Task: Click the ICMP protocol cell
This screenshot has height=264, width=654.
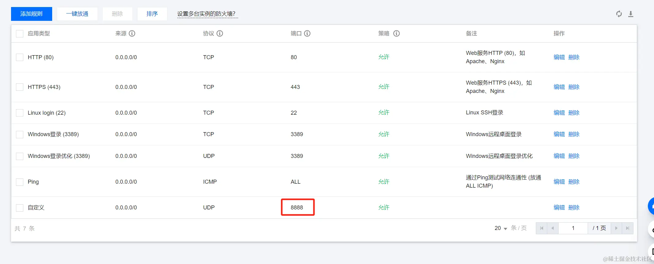Action: tap(210, 182)
